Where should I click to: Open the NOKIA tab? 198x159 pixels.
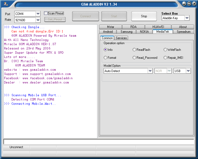(144, 32)
